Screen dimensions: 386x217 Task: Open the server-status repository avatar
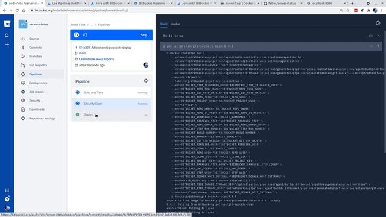[23, 24]
